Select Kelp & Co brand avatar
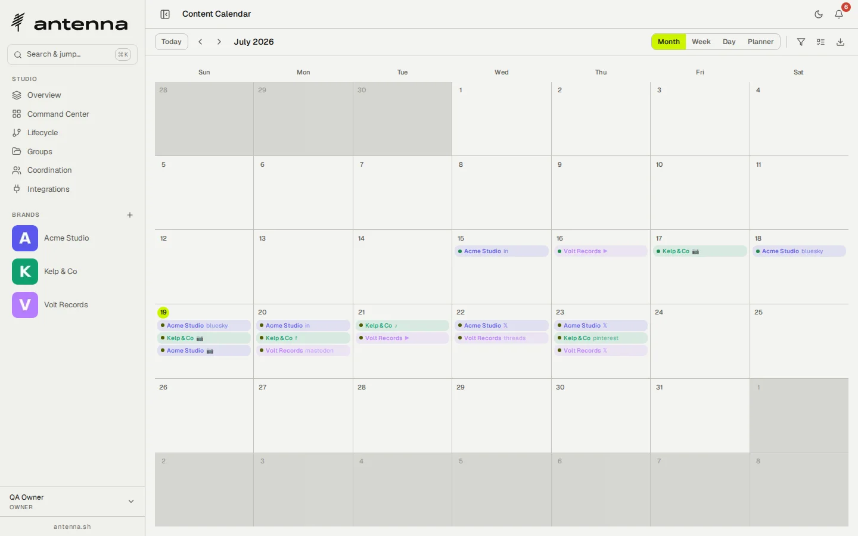This screenshot has width=858, height=536. pyautogui.click(x=25, y=272)
